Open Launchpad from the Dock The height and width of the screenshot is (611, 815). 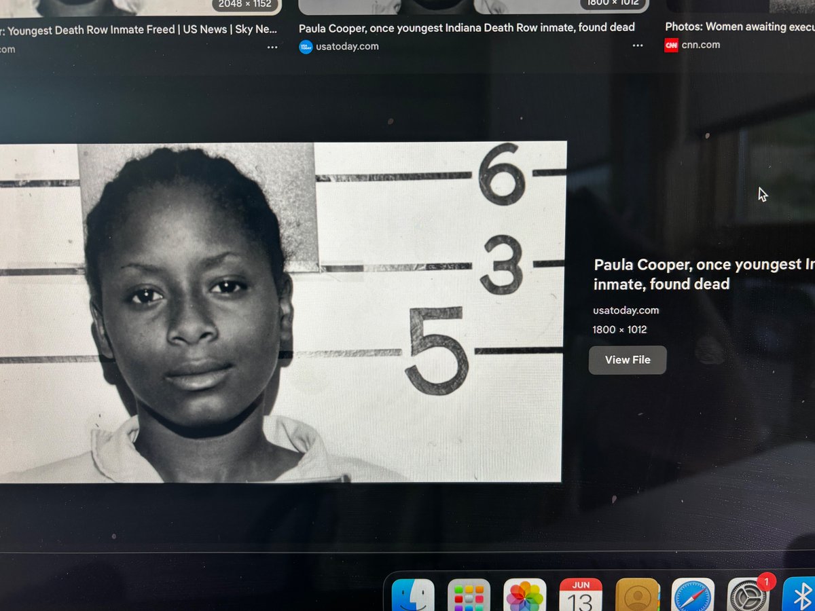[469, 596]
